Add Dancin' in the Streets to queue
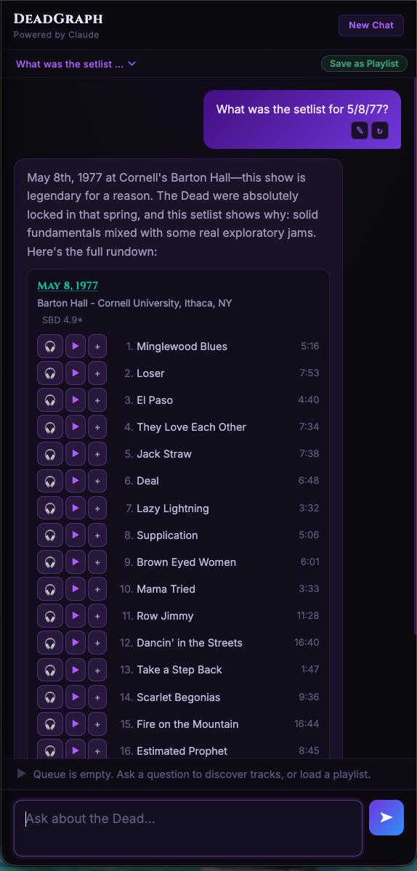This screenshot has height=871, width=417. (97, 643)
